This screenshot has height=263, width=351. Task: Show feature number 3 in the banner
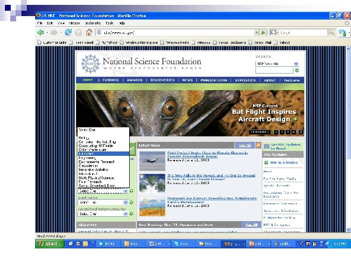(288, 132)
